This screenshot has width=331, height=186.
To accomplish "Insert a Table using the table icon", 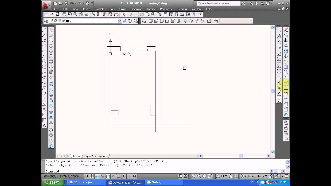I will point(44,120).
